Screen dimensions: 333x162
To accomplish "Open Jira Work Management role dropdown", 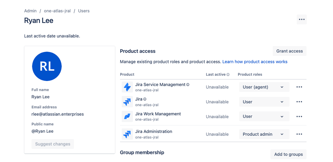I will (264, 116).
